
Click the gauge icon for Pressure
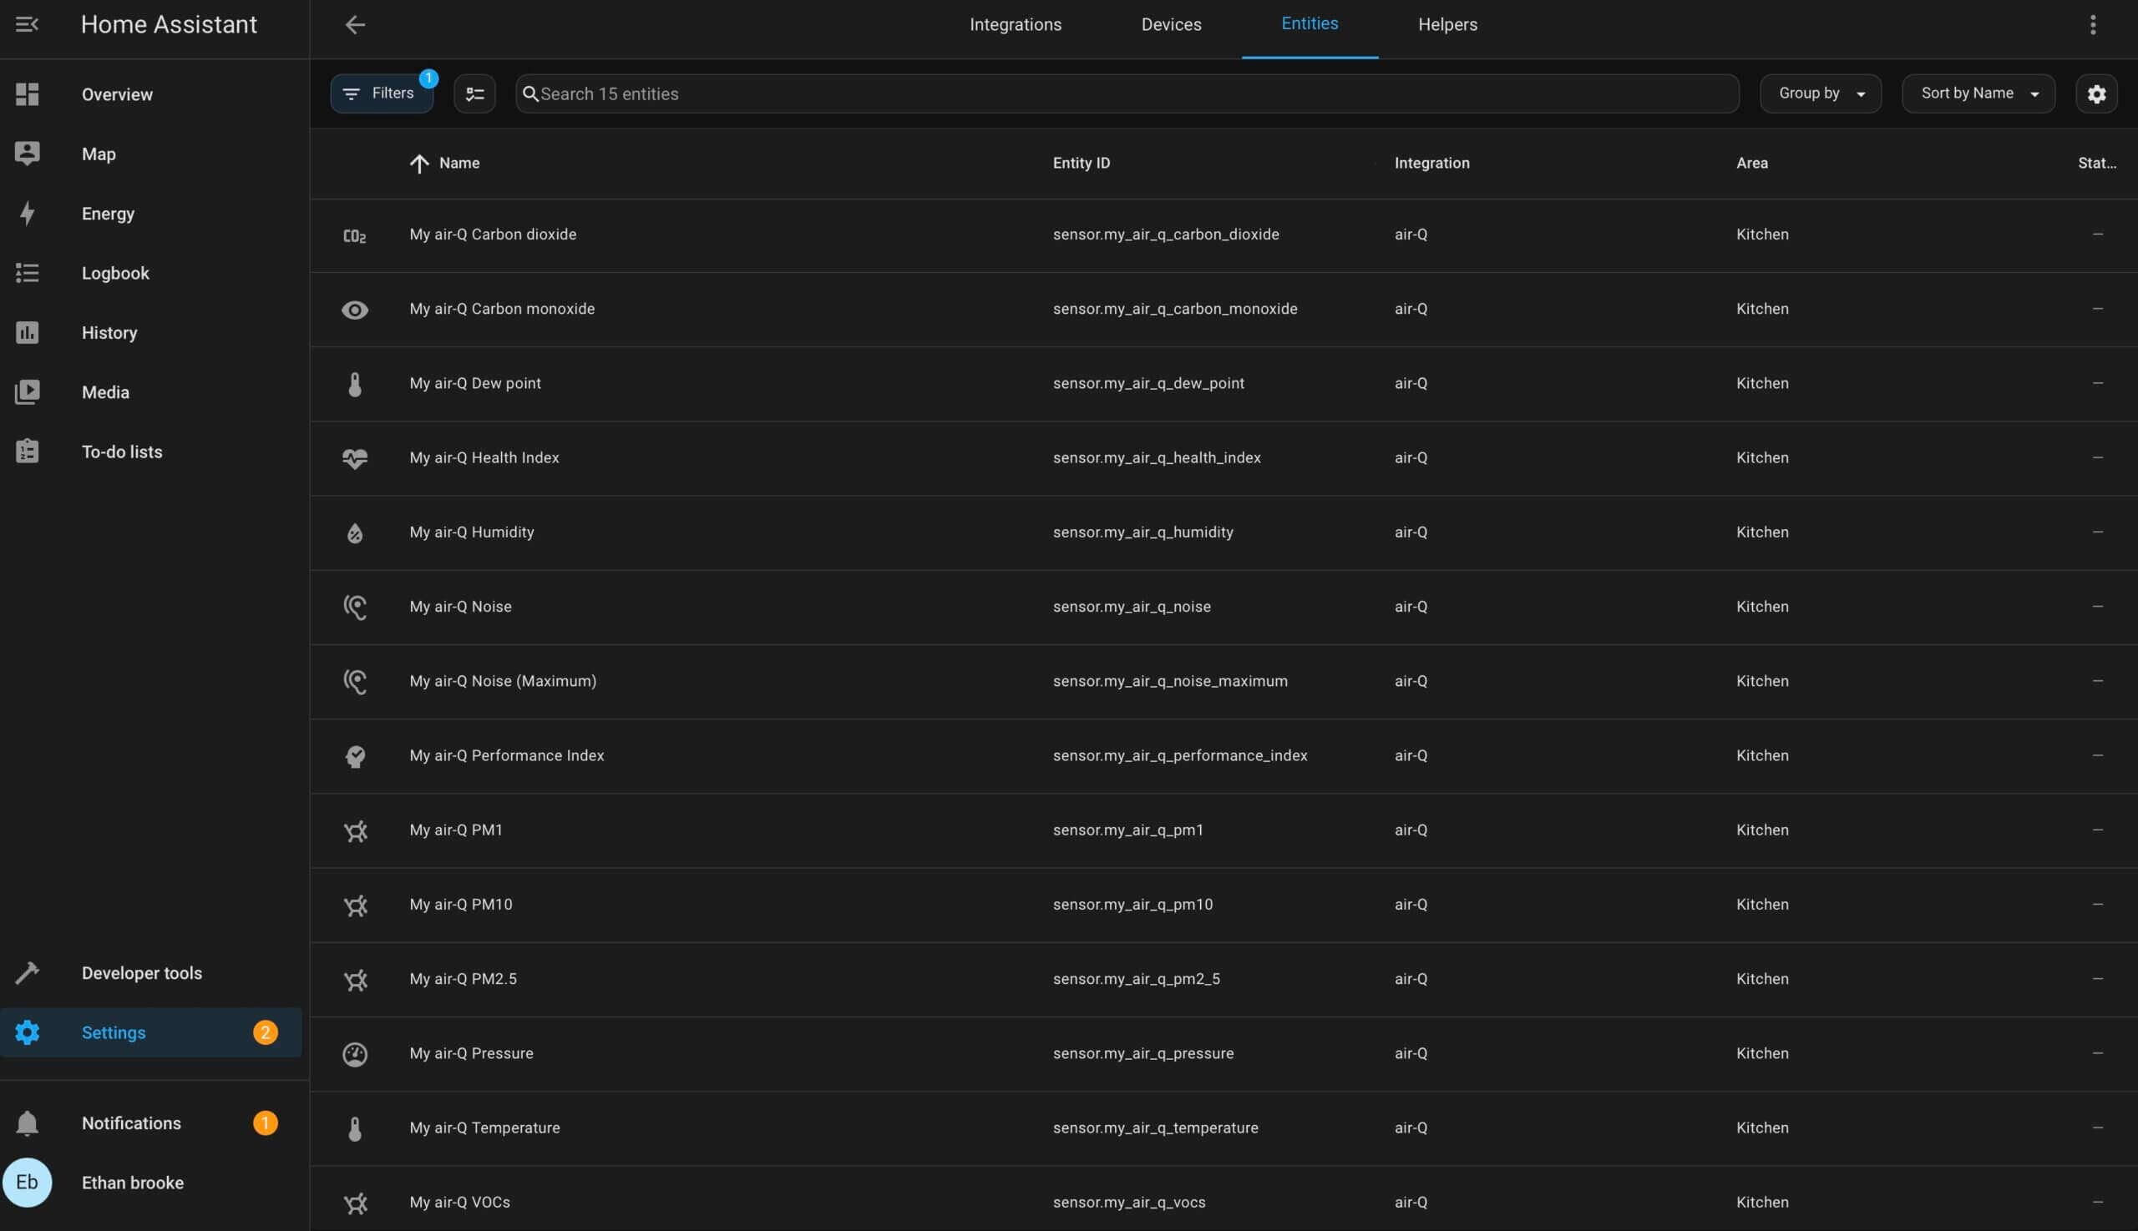point(354,1053)
